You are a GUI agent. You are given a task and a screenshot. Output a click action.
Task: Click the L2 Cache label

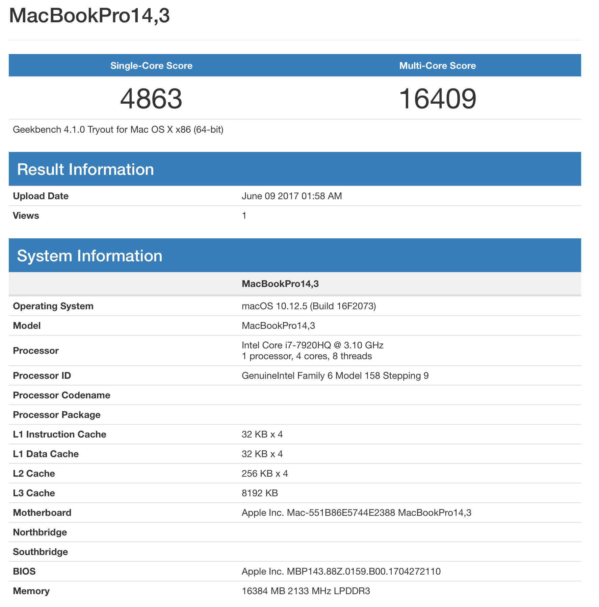34,474
